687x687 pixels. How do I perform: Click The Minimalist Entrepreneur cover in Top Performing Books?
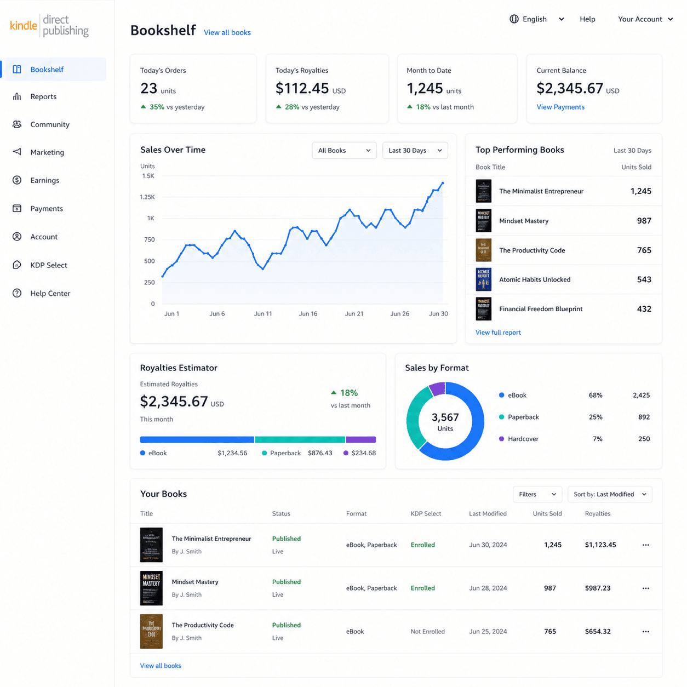point(484,191)
